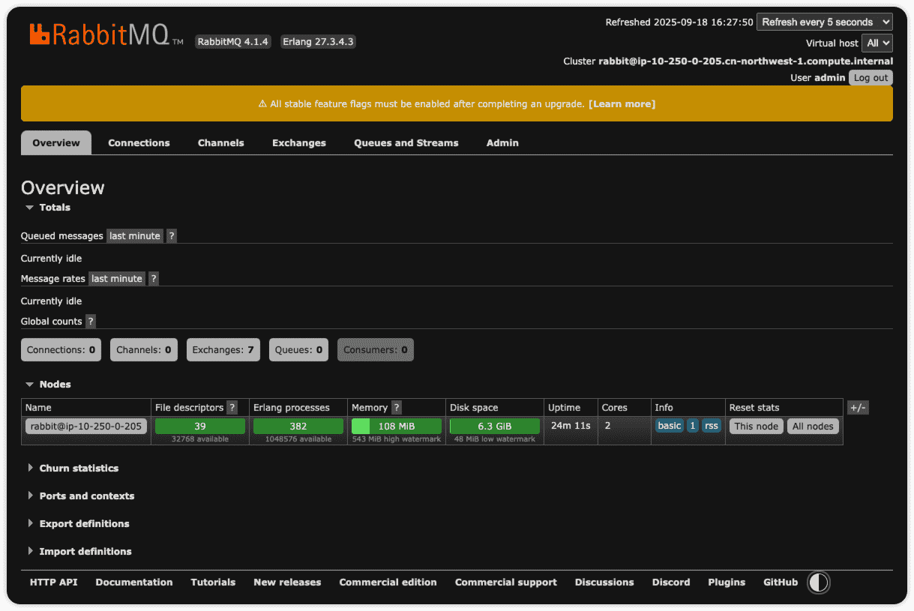Image resolution: width=914 pixels, height=611 pixels.
Task: Expand Export definitions
Action: point(78,524)
